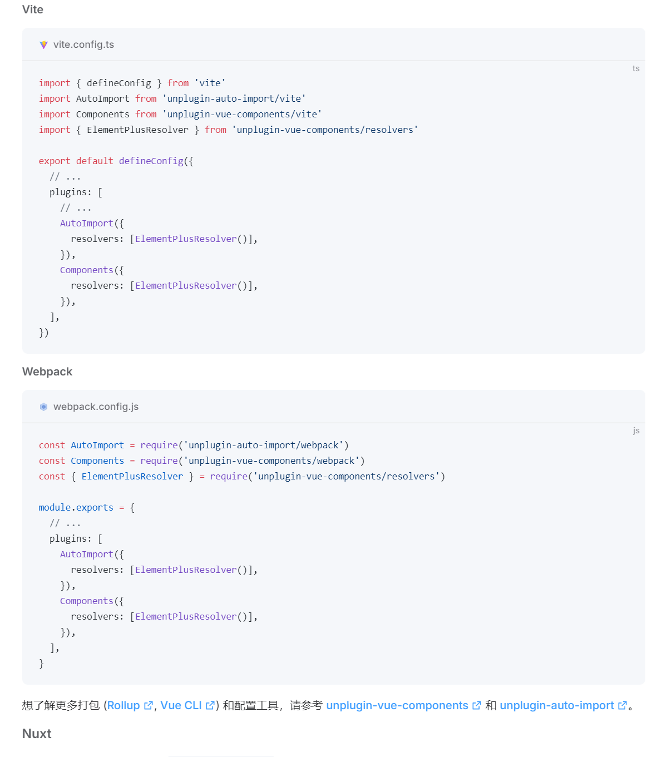This screenshot has width=647, height=757.
Task: Follow the unplugin-vue-components link in the paragraph
Action: (x=397, y=706)
